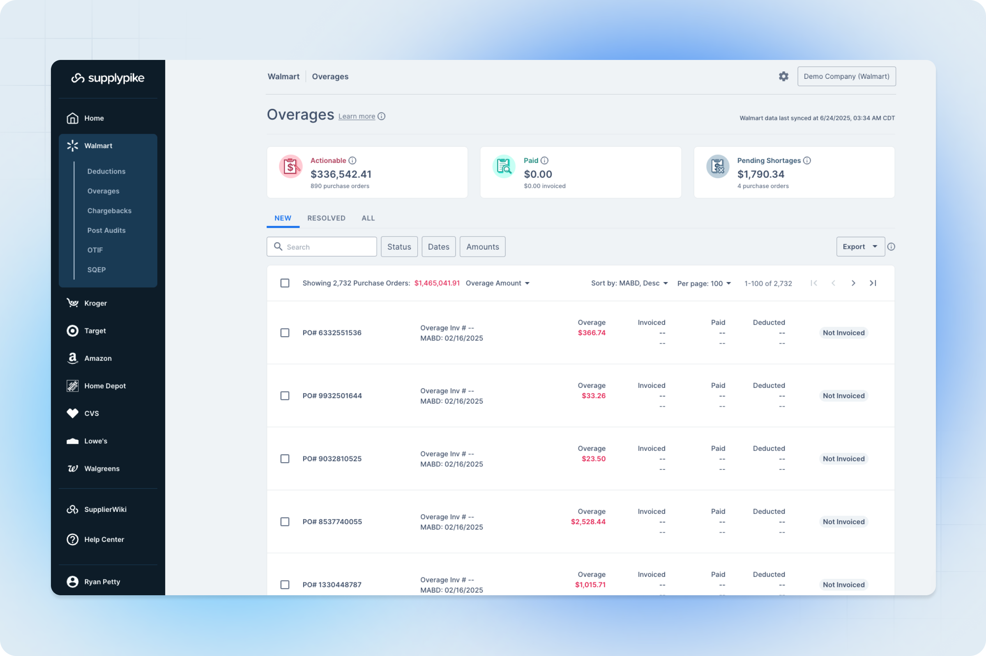The width and height of the screenshot is (986, 656).
Task: Open Post Audits in the Walmart submenu
Action: point(106,231)
